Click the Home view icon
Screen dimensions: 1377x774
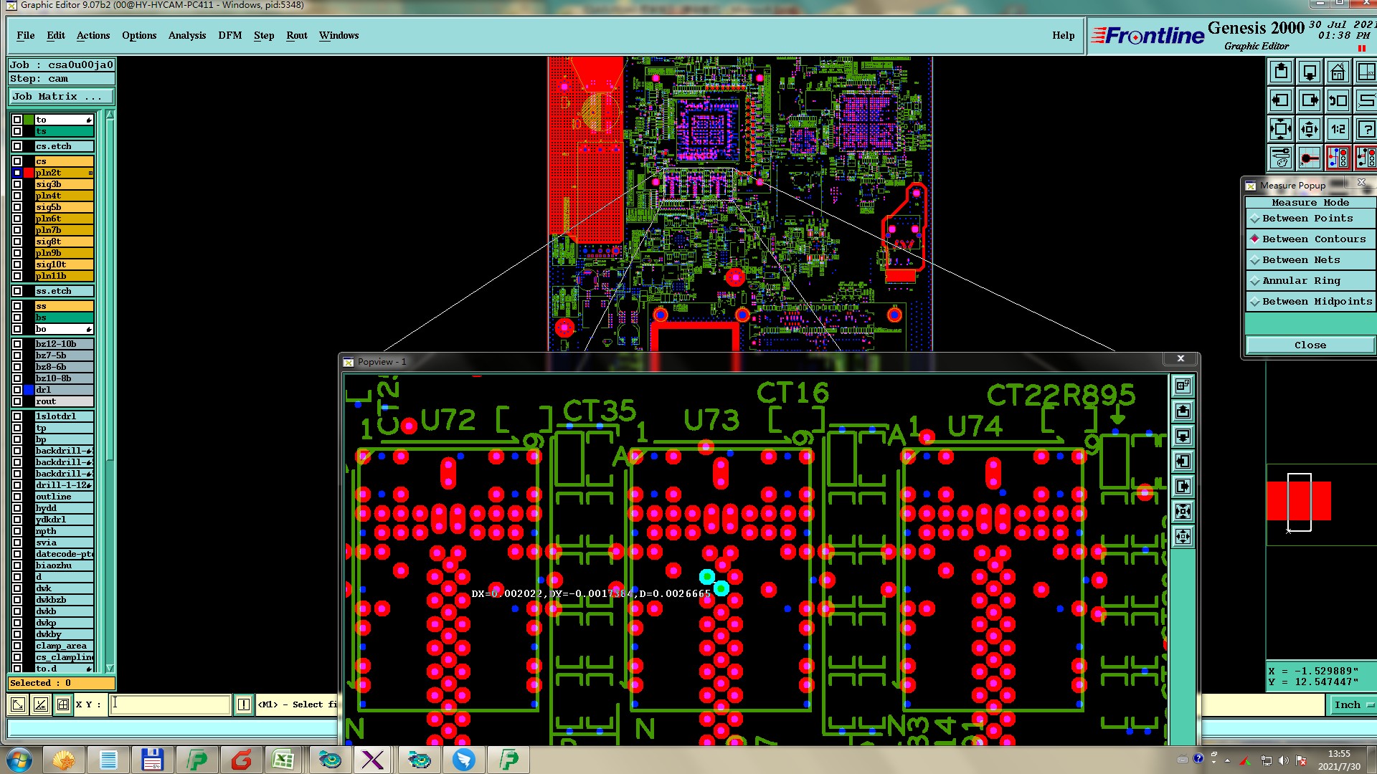1338,72
